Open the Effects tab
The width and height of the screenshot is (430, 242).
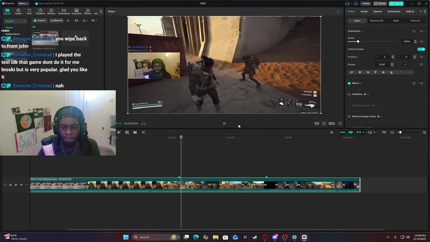click(x=51, y=11)
